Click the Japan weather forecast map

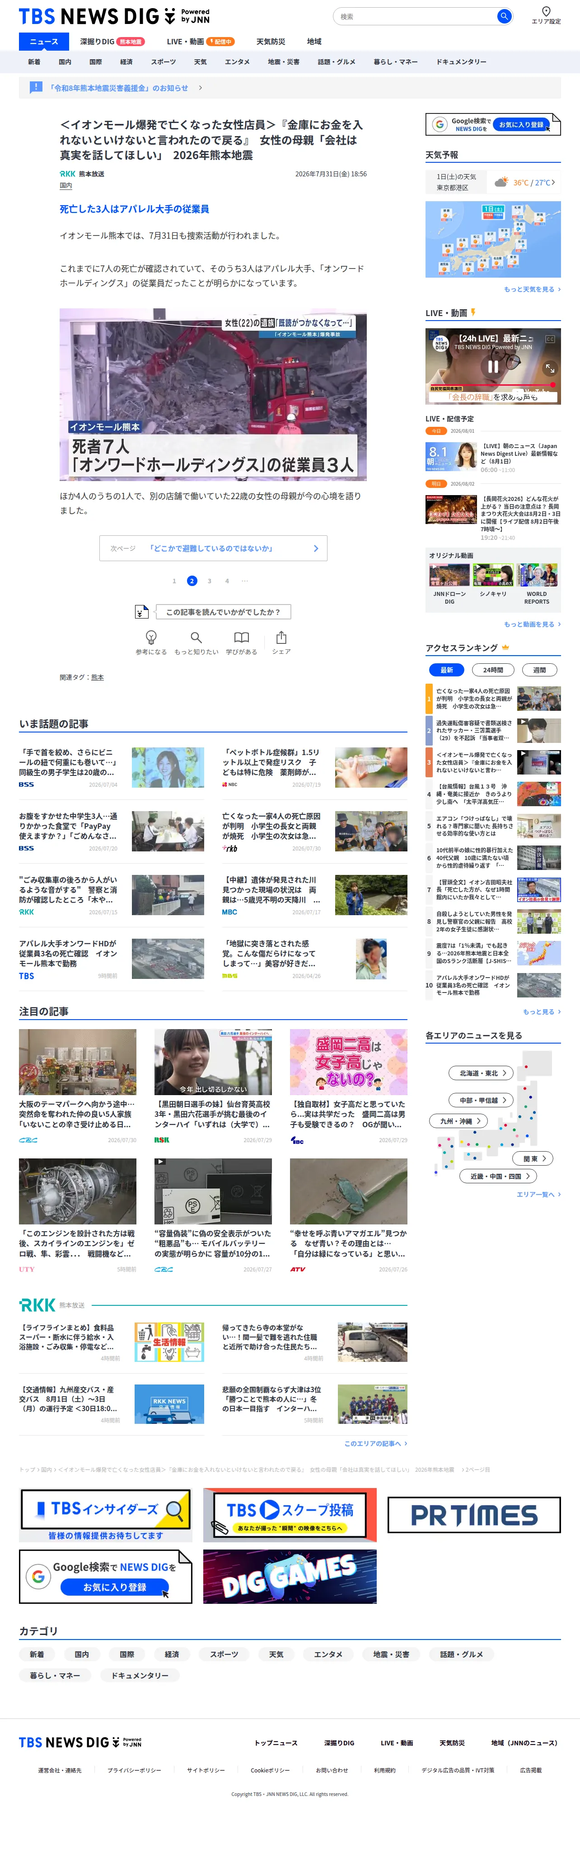tap(493, 239)
